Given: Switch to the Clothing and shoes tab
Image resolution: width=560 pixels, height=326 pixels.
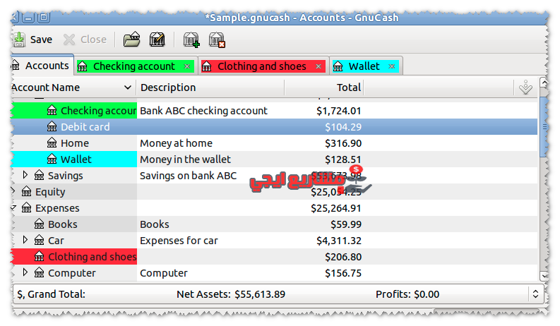Looking at the screenshot, I should pos(262,66).
